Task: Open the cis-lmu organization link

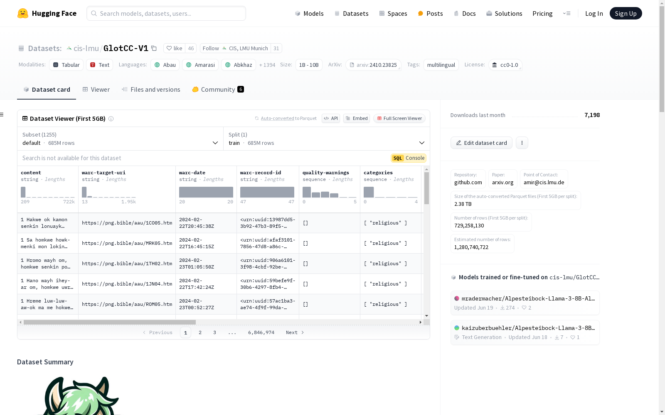Action: (x=86, y=48)
